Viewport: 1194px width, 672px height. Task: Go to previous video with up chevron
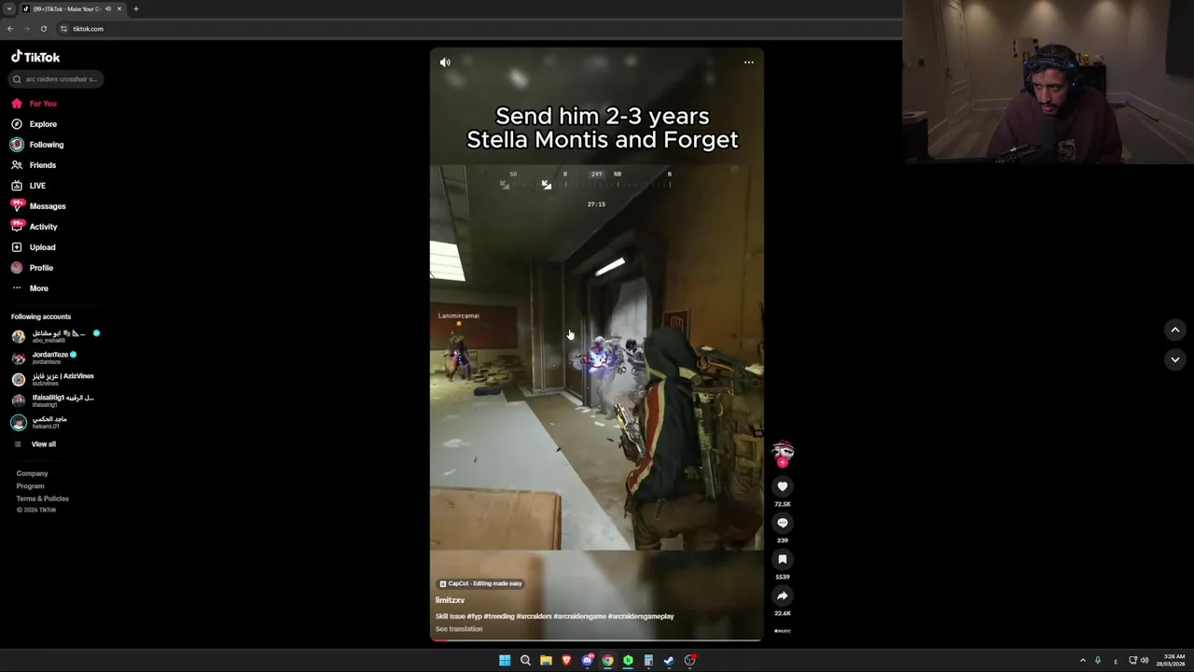point(1175,329)
